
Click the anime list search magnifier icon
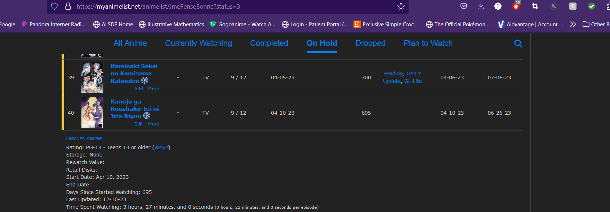click(x=518, y=43)
